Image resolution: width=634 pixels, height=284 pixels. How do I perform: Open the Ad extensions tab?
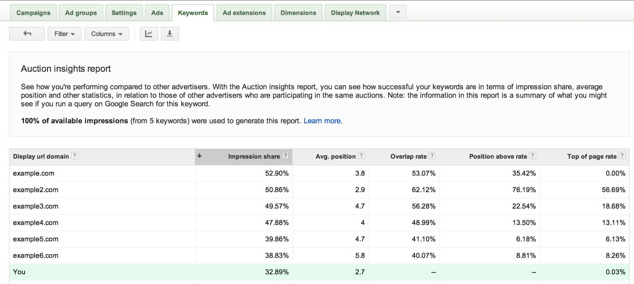(x=244, y=13)
